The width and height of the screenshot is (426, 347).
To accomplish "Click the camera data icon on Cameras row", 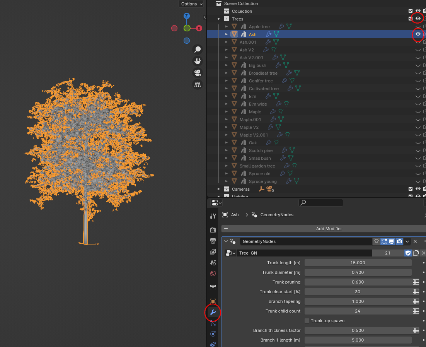I will point(269,189).
